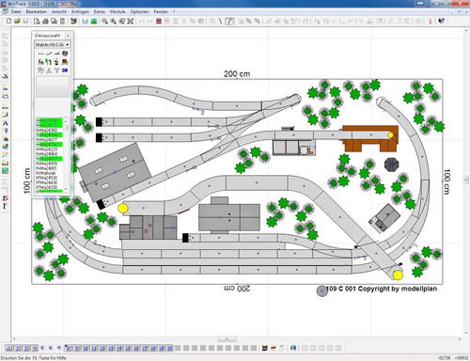Open the Ansicht menu

pyautogui.click(x=59, y=11)
